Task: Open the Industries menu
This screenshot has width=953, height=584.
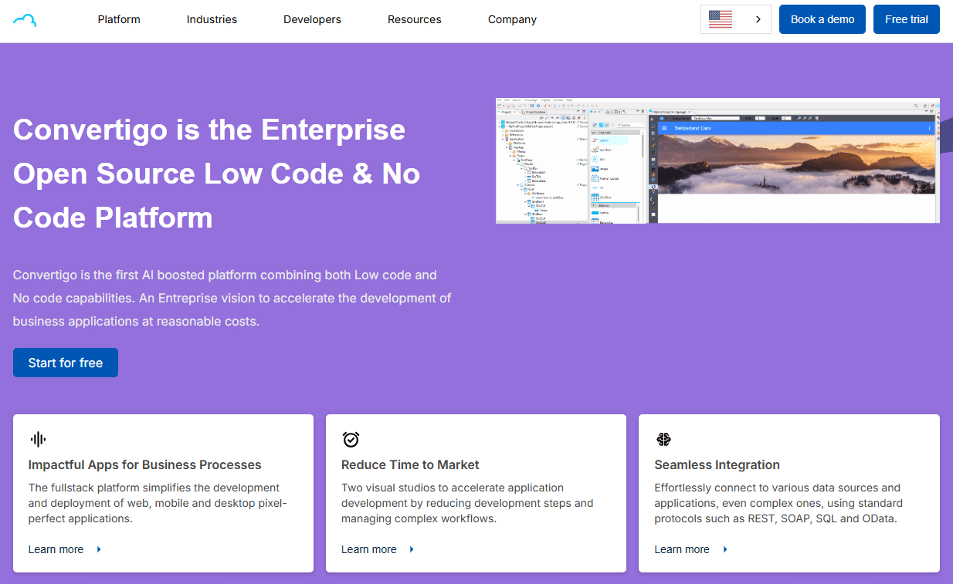Action: point(212,19)
